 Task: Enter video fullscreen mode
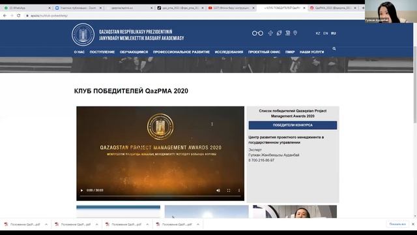pos(229,190)
